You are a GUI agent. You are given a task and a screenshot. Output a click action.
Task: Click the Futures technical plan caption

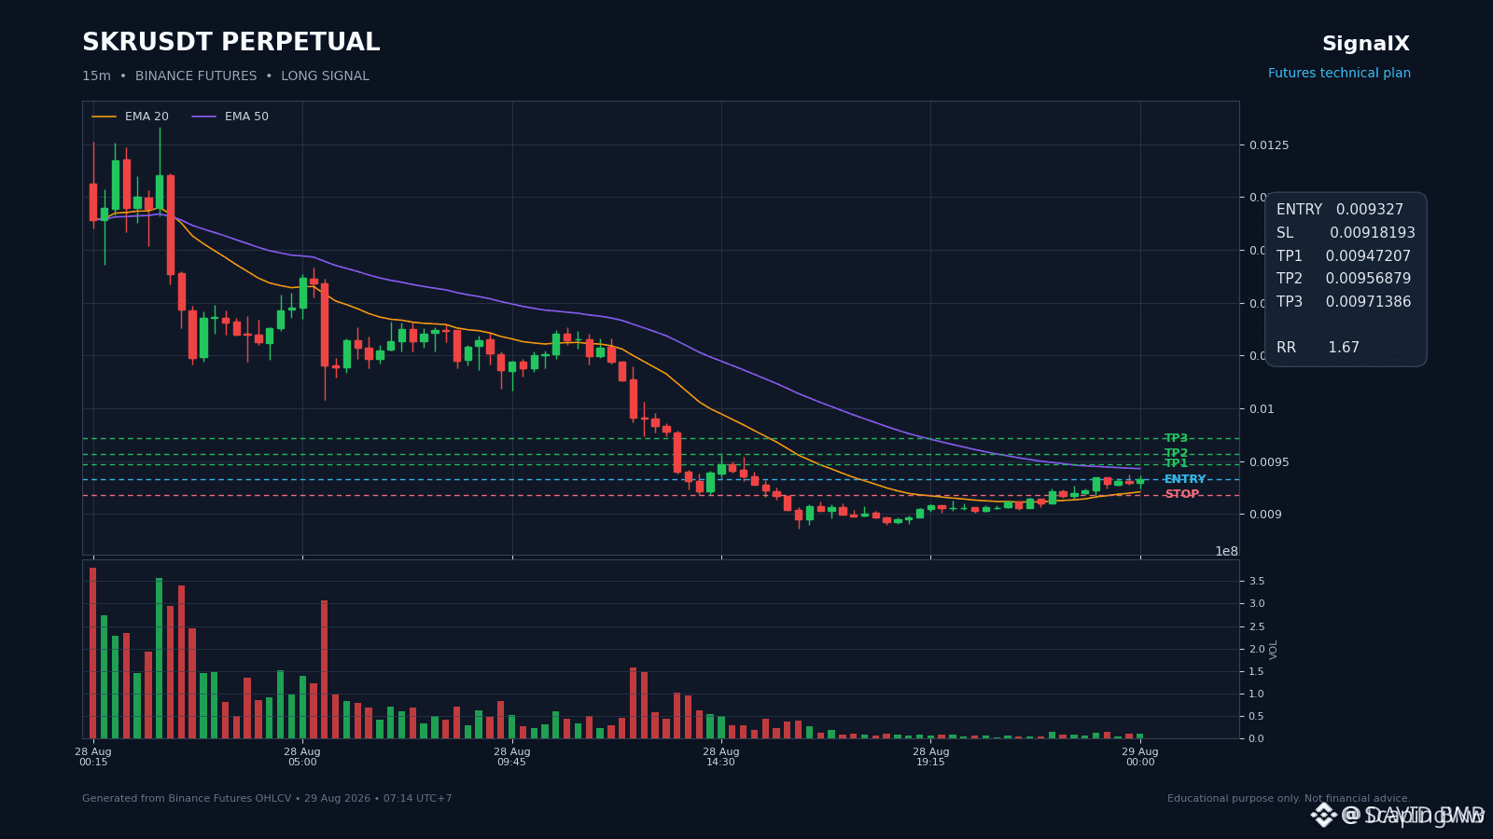(1339, 74)
